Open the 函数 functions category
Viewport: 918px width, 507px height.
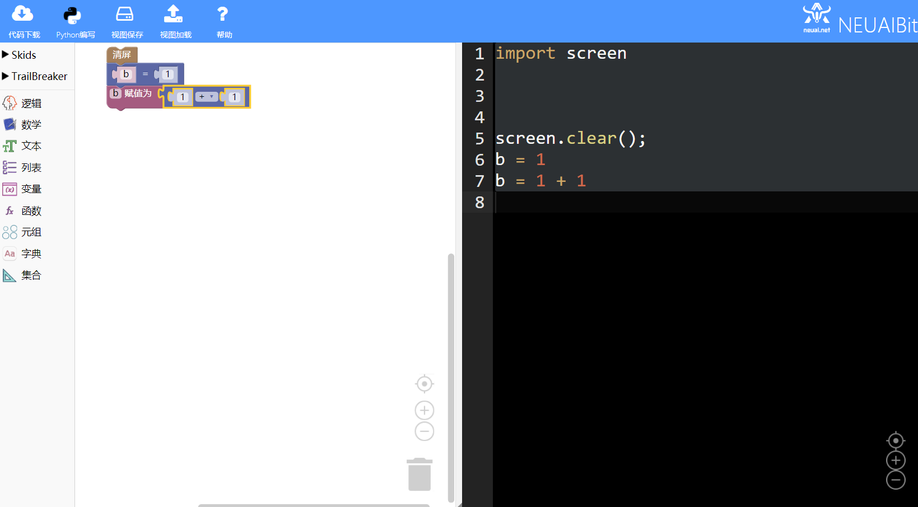22,211
